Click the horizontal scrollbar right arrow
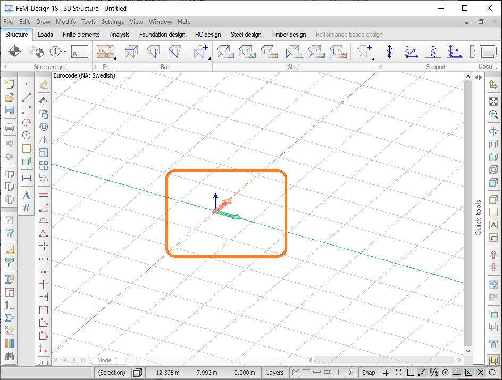The image size is (502, 380). pos(459,360)
